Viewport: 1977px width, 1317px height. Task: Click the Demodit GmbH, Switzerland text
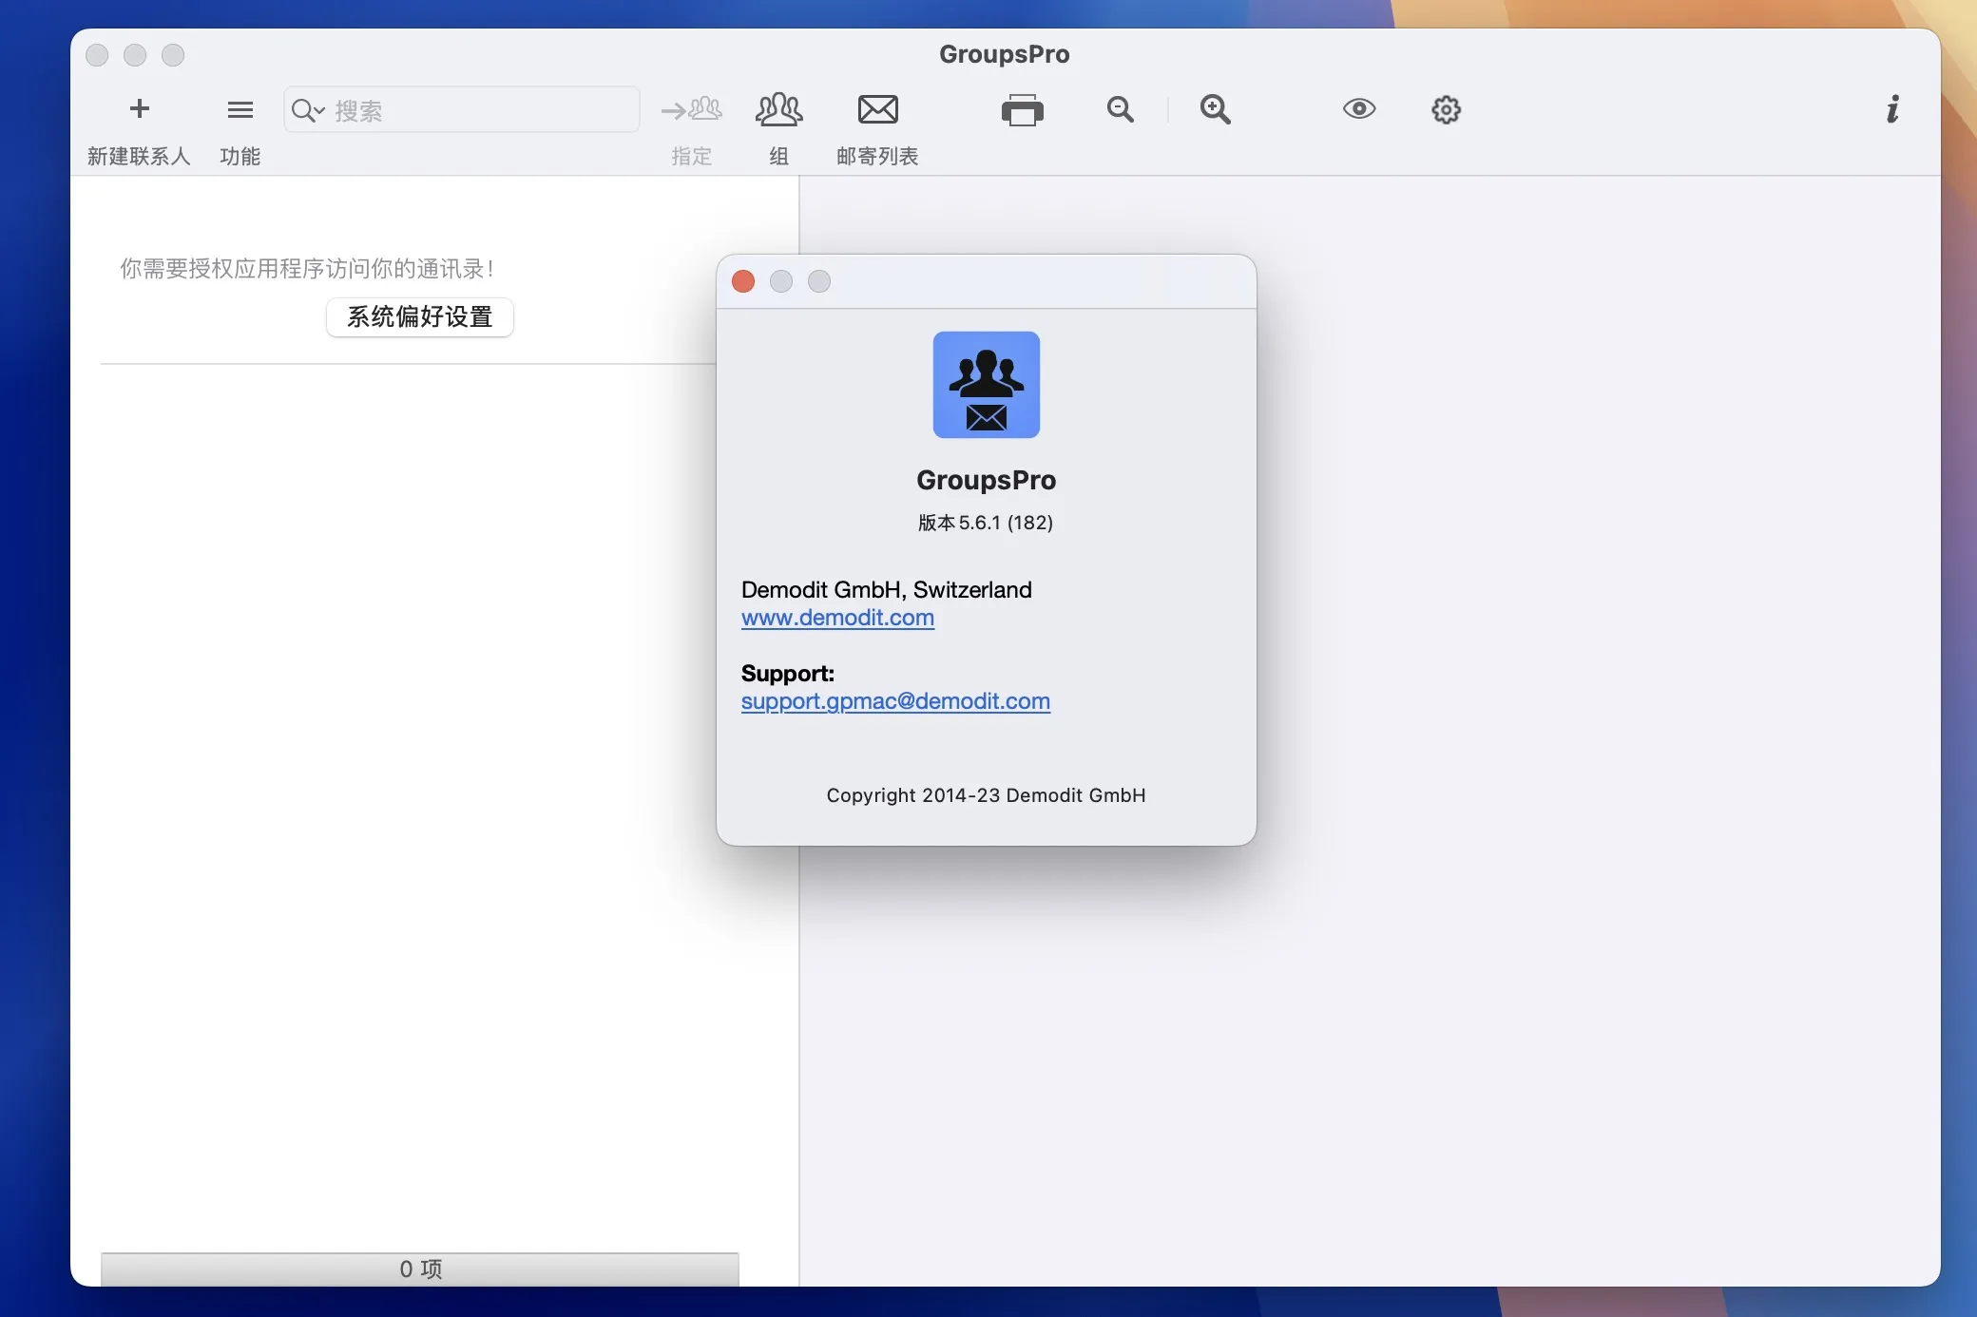(887, 590)
